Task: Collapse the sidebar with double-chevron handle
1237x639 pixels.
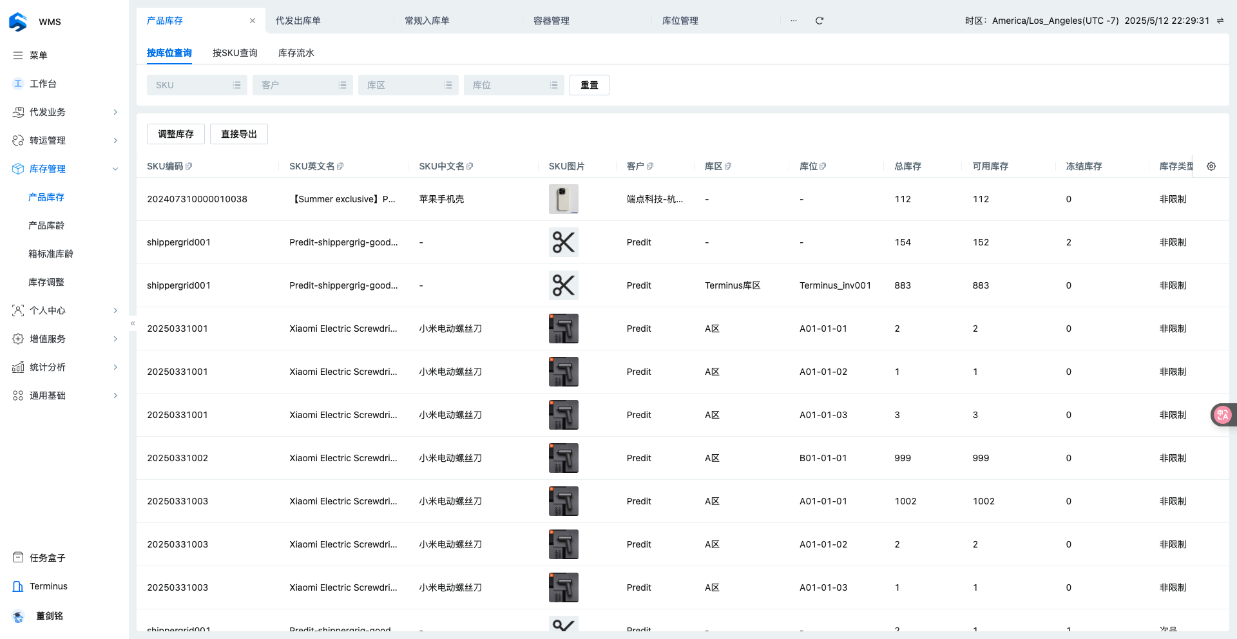Action: pyautogui.click(x=133, y=323)
